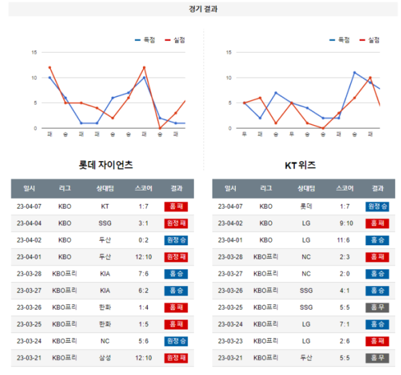This screenshot has width=401, height=375.
Task: Click '일시' column header in KT table
Action: (231, 189)
